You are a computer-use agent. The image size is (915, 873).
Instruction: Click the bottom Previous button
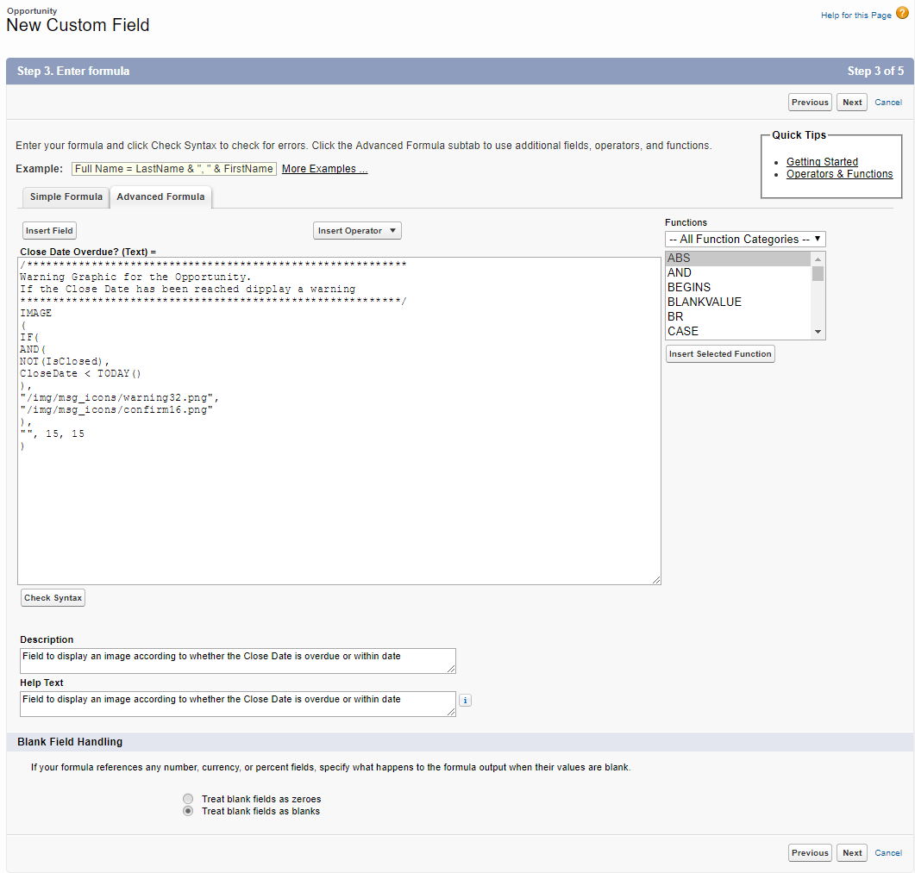(810, 853)
